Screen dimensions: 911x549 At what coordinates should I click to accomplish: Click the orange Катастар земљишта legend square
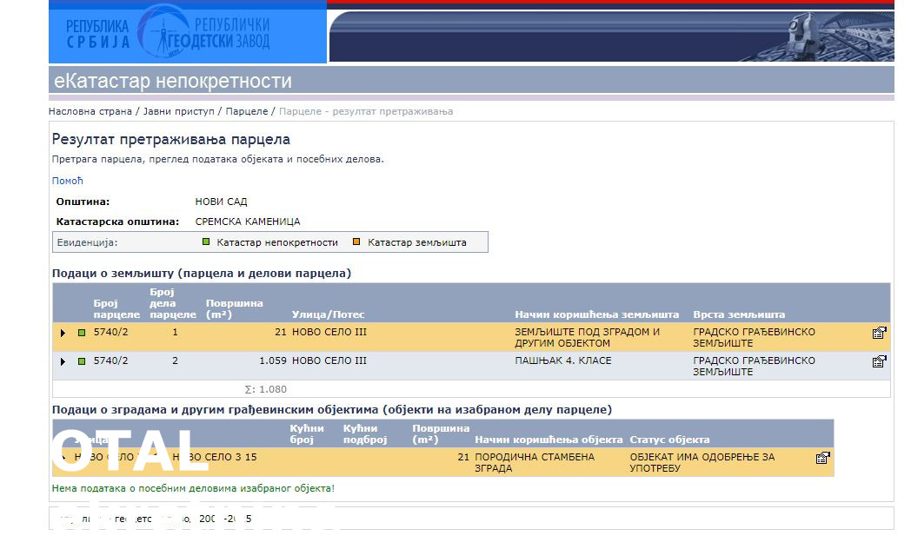tap(356, 242)
